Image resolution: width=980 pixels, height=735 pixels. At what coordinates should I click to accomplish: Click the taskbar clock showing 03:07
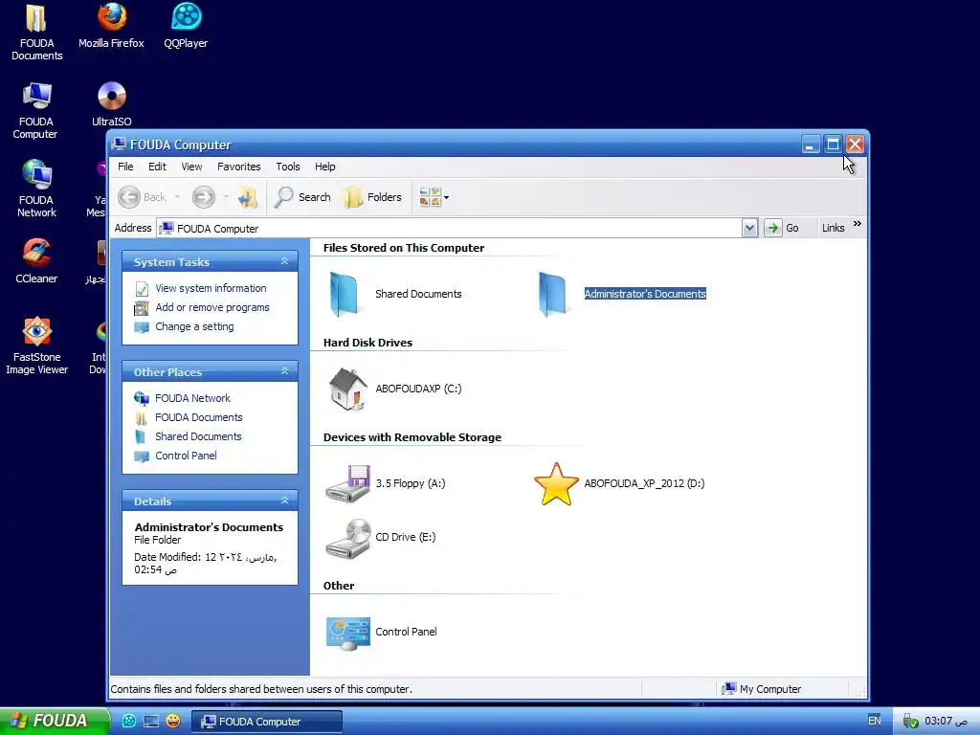(x=946, y=721)
